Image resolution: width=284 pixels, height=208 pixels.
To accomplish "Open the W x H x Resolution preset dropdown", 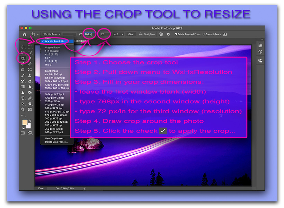I will point(52,34).
